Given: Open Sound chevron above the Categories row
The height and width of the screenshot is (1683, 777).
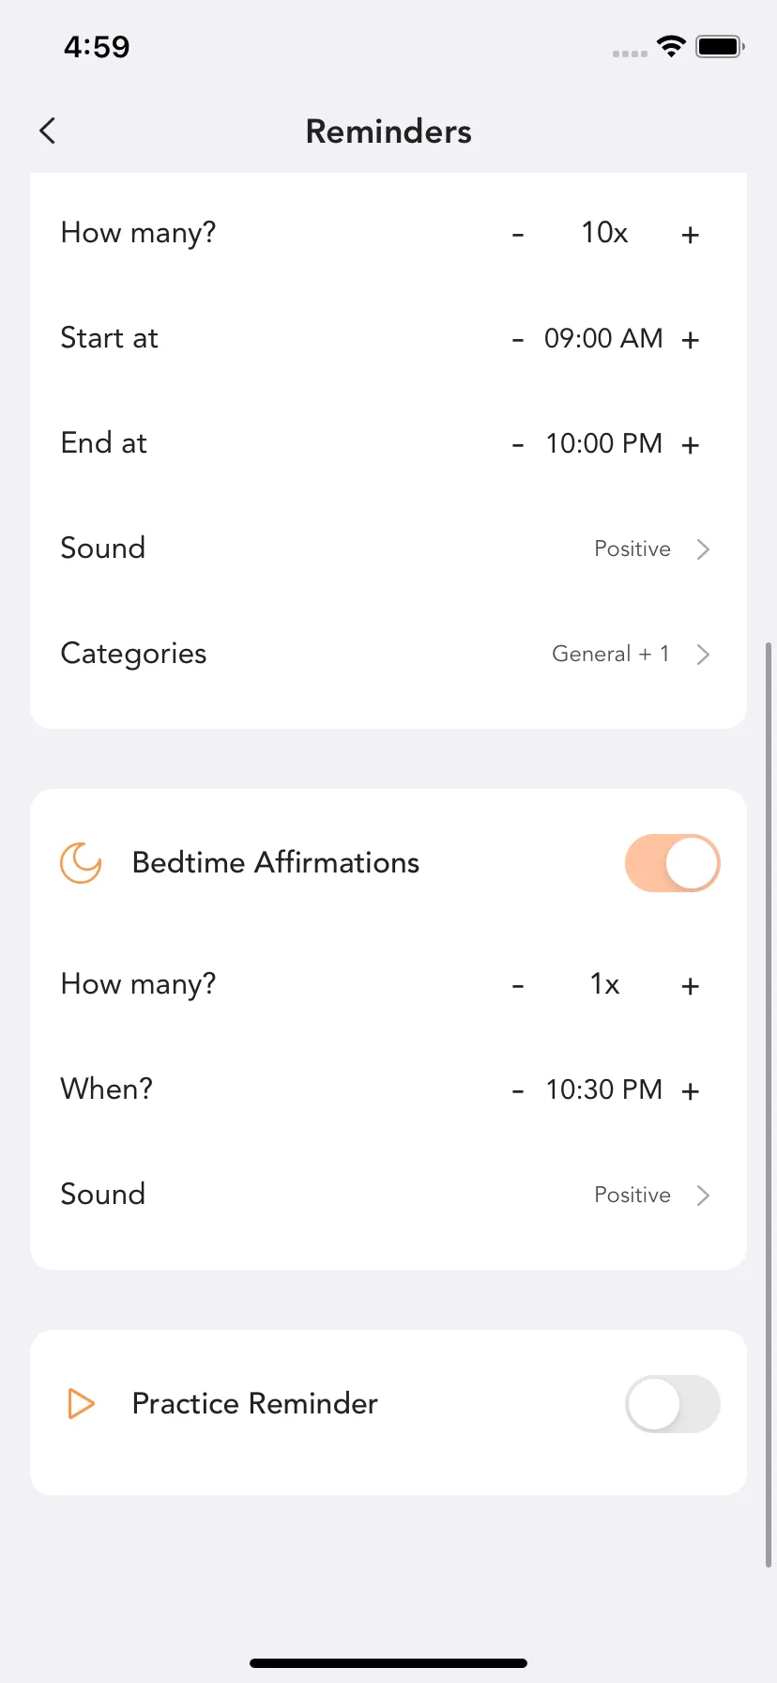Looking at the screenshot, I should 703,549.
